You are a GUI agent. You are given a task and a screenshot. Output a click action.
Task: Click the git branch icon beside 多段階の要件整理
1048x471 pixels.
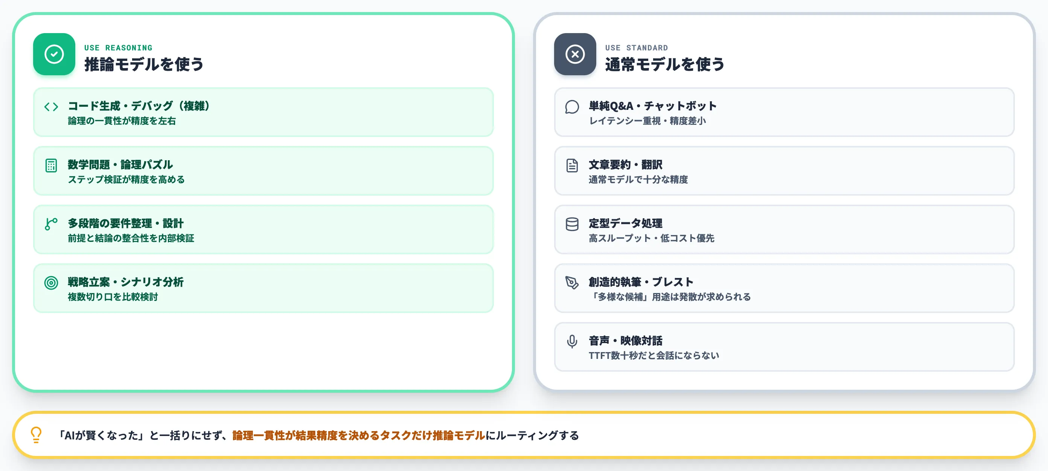pyautogui.click(x=51, y=224)
